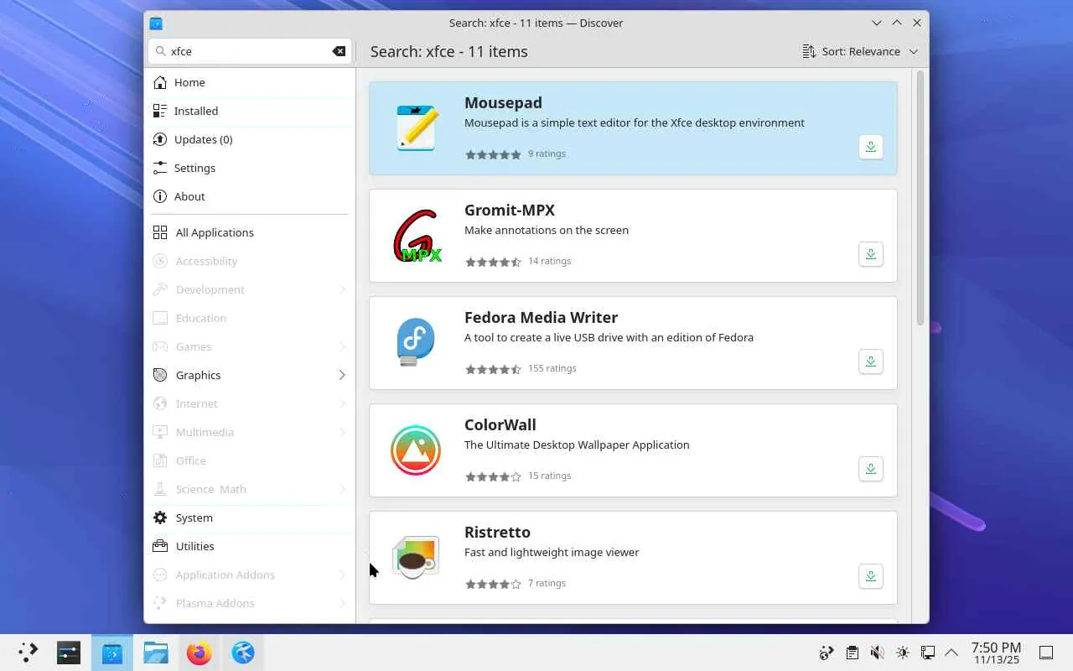The height and width of the screenshot is (671, 1073).
Task: Click "Fast and lightweight image viewer" description
Action: (552, 552)
